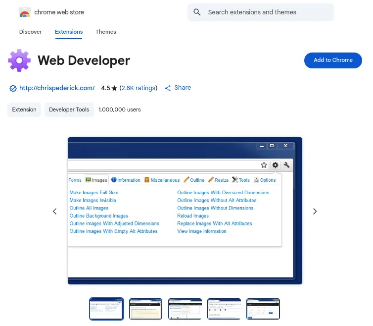
Task: Click the Developer Tools category chip
Action: click(69, 109)
